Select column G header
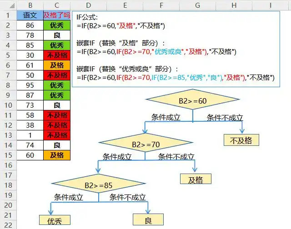 (x=198, y=5)
